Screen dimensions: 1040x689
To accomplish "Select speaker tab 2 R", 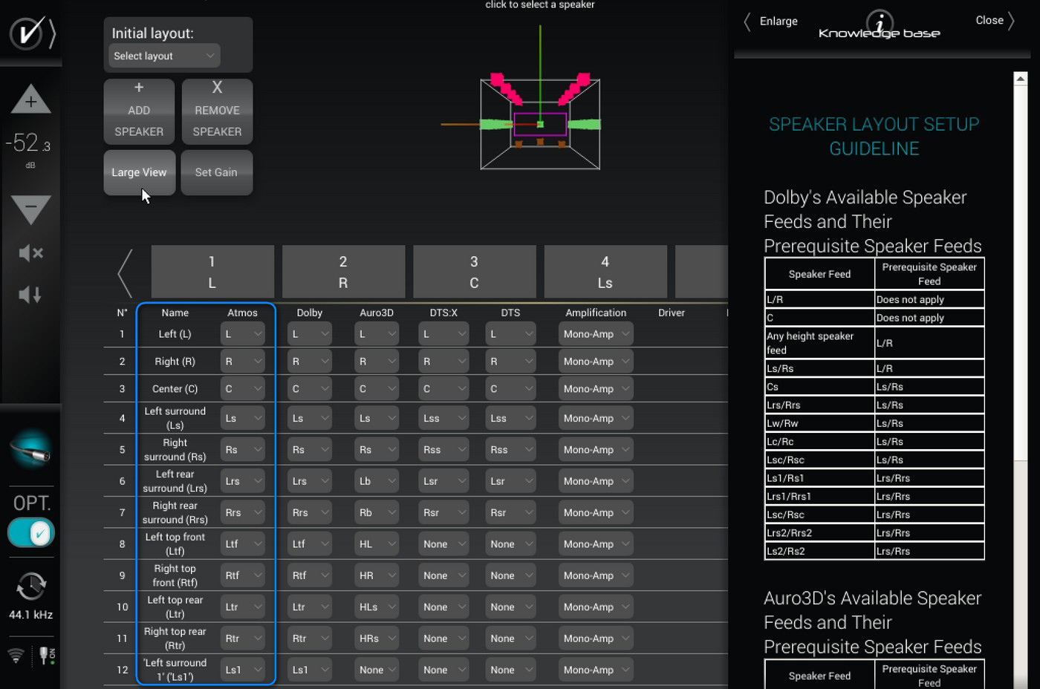I will tap(343, 272).
